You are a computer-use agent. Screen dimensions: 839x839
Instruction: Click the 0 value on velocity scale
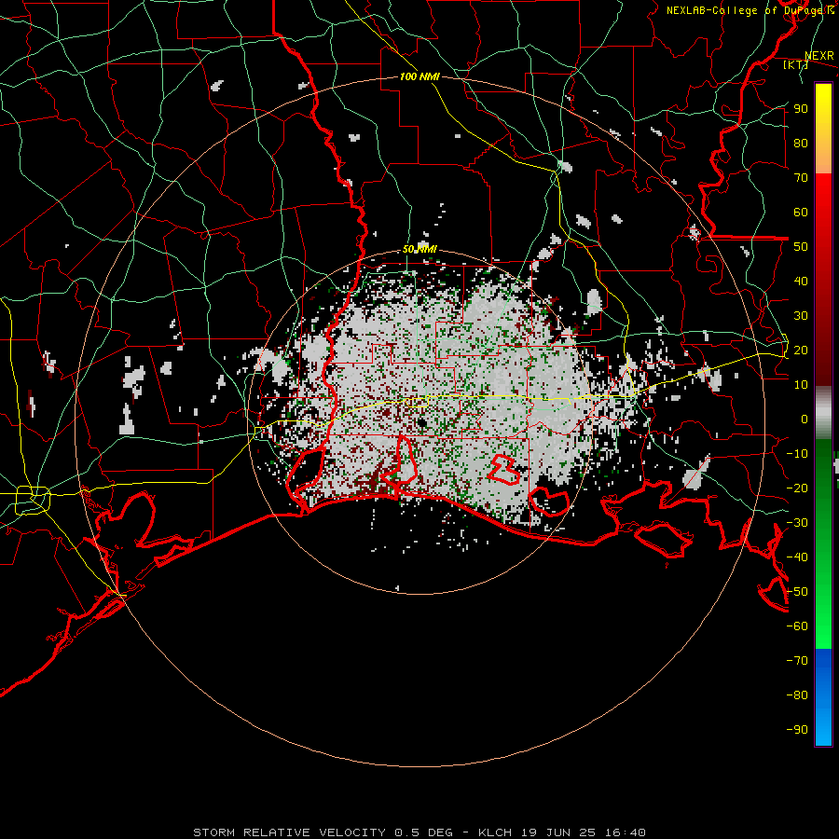805,419
